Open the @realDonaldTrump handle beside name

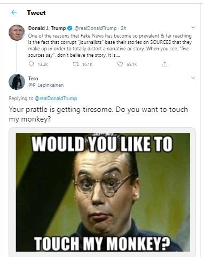click(x=96, y=28)
